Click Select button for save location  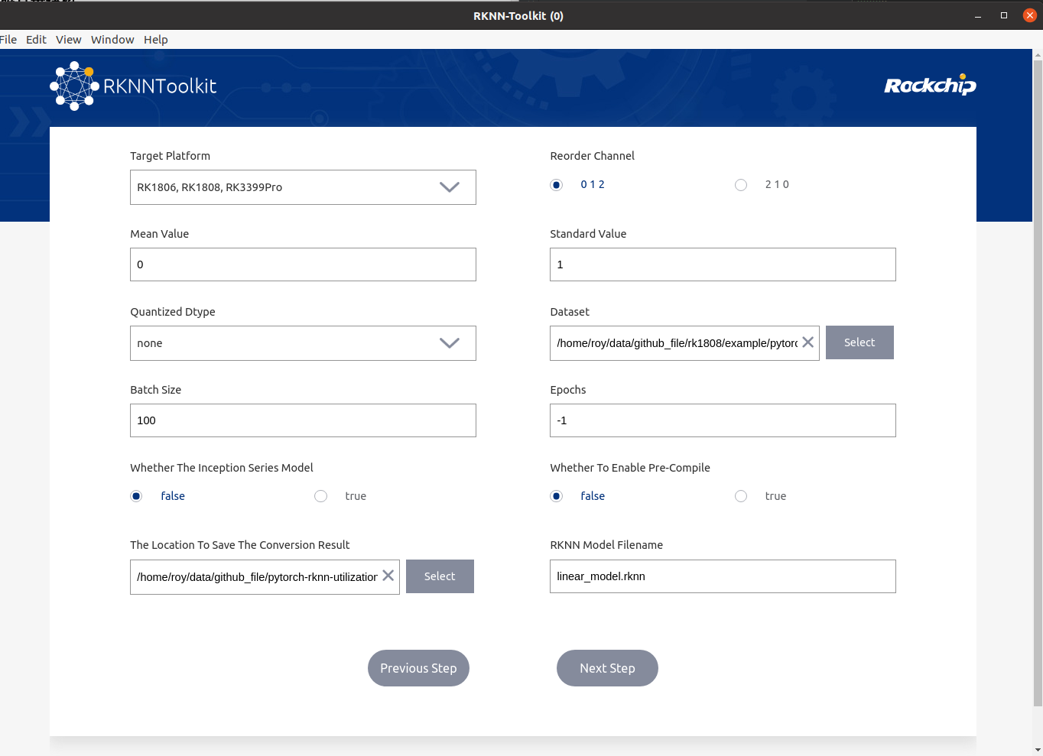[x=440, y=576]
